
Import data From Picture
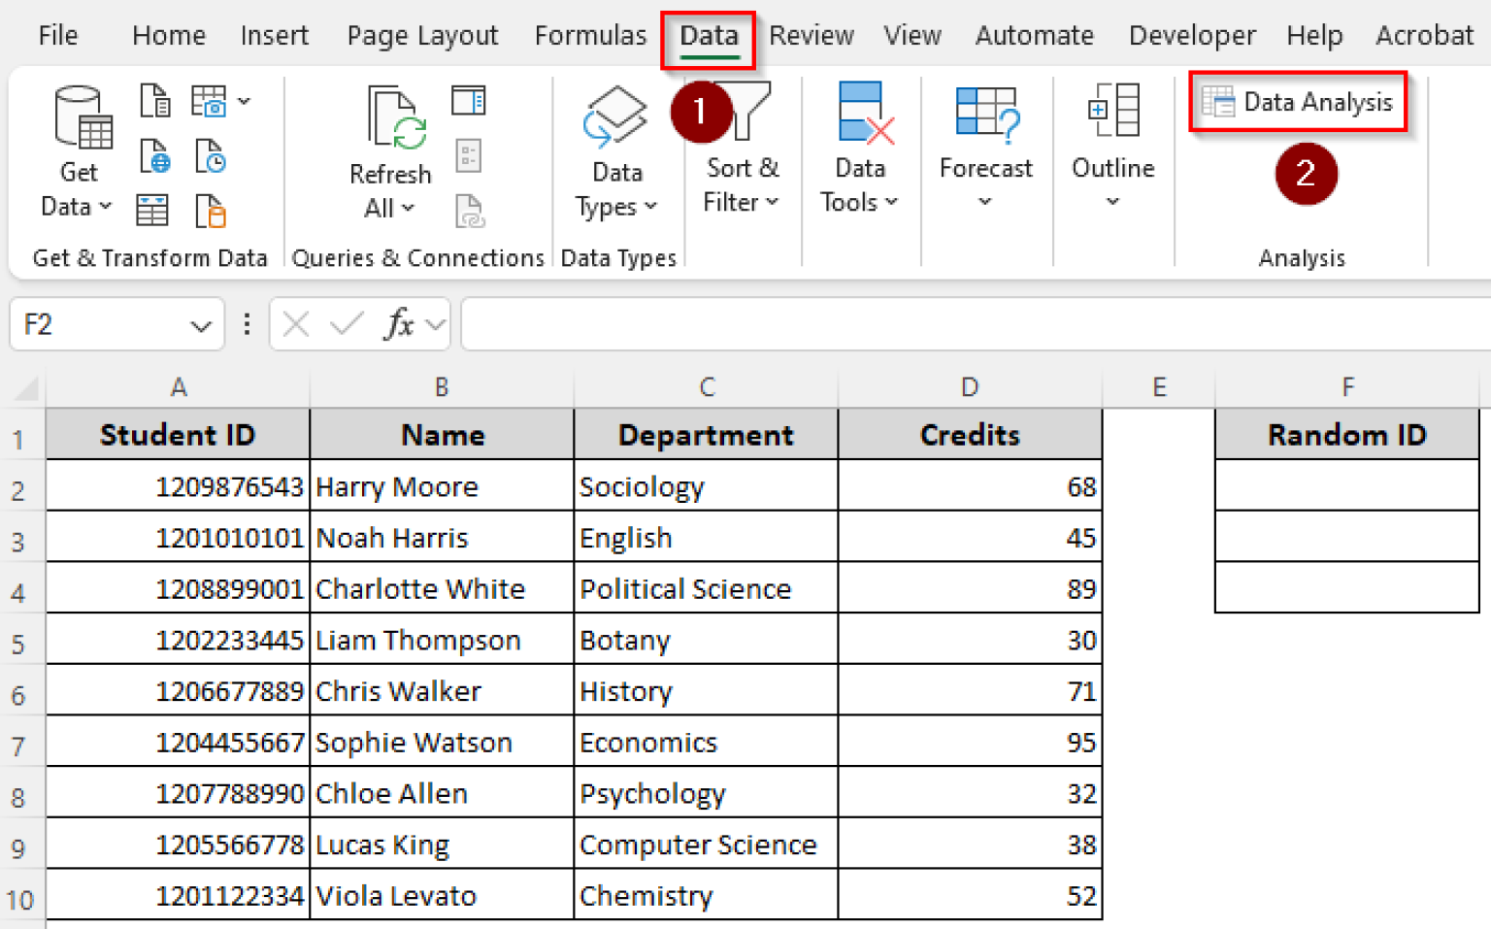point(209,100)
